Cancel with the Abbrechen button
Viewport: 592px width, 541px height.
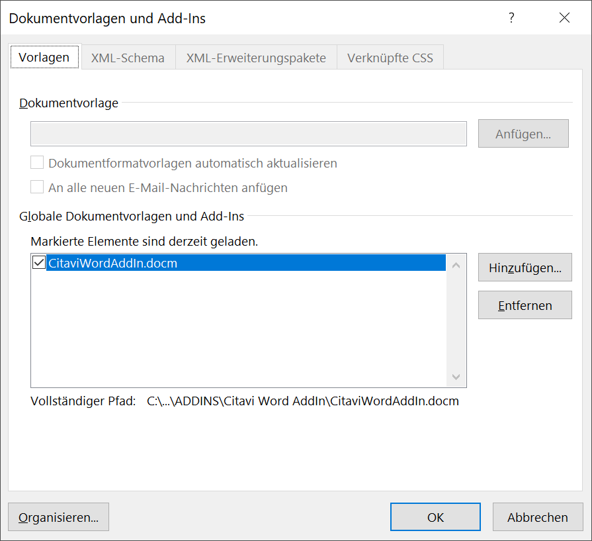click(x=538, y=516)
